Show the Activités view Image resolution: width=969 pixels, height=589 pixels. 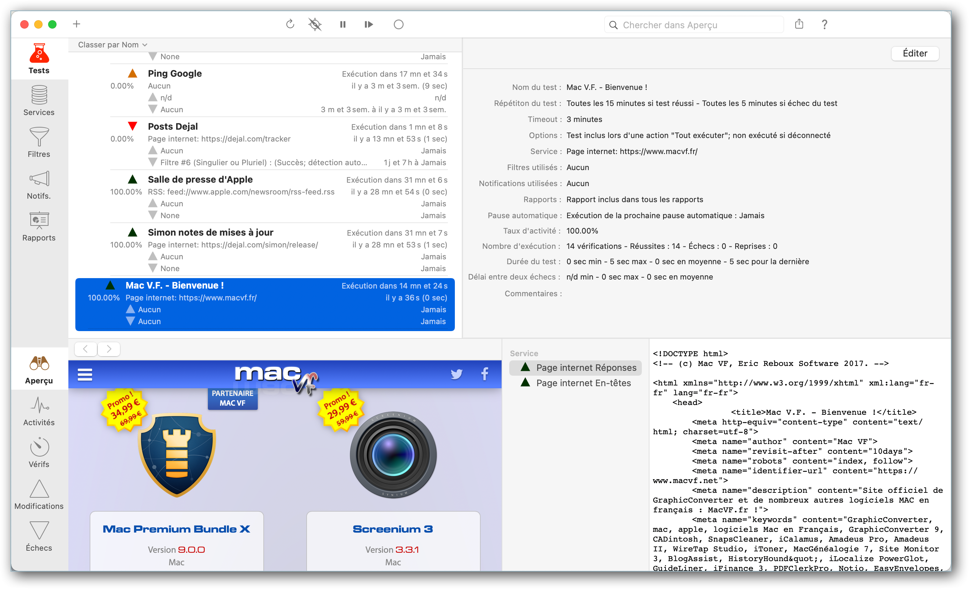coord(39,411)
